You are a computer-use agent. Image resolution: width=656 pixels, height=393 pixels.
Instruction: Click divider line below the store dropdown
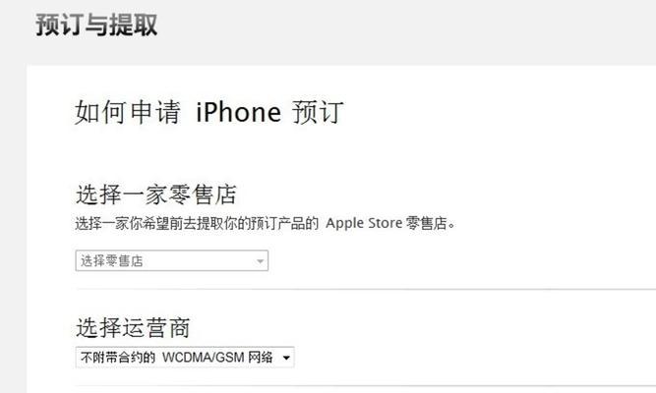366,289
